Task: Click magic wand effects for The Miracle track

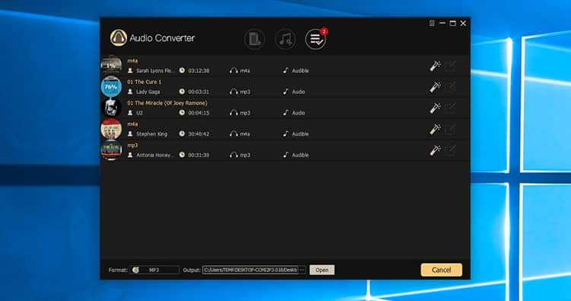Action: click(x=435, y=108)
